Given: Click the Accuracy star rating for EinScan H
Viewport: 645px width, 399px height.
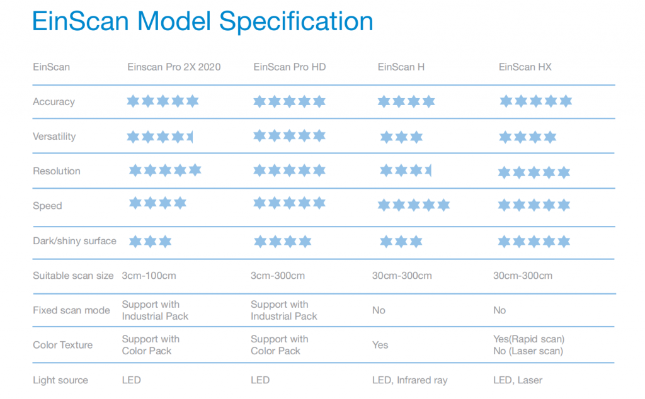Looking at the screenshot, I should [406, 101].
